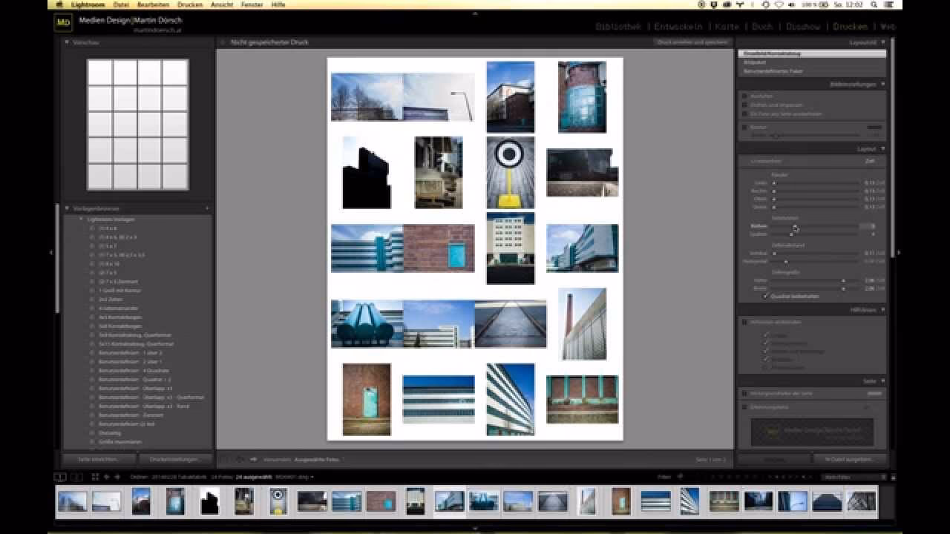The image size is (950, 534).
Task: Click the 'In Datei ausgeben' button
Action: click(850, 459)
